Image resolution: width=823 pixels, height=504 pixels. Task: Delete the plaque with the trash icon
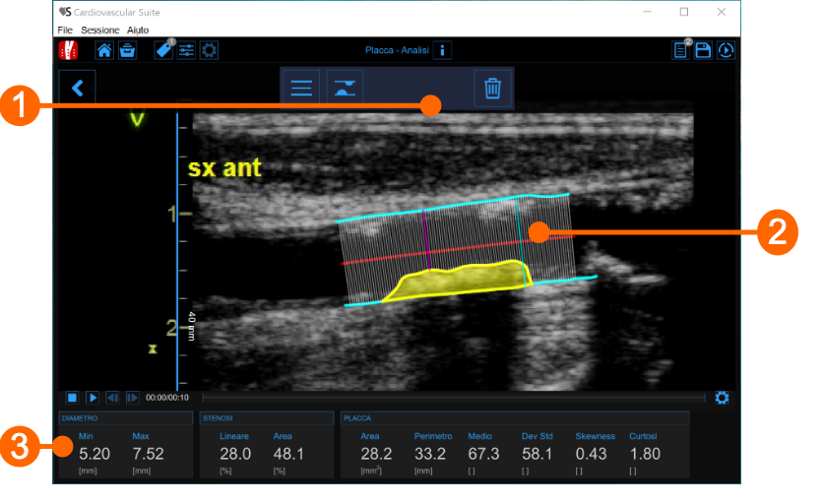[x=492, y=89]
